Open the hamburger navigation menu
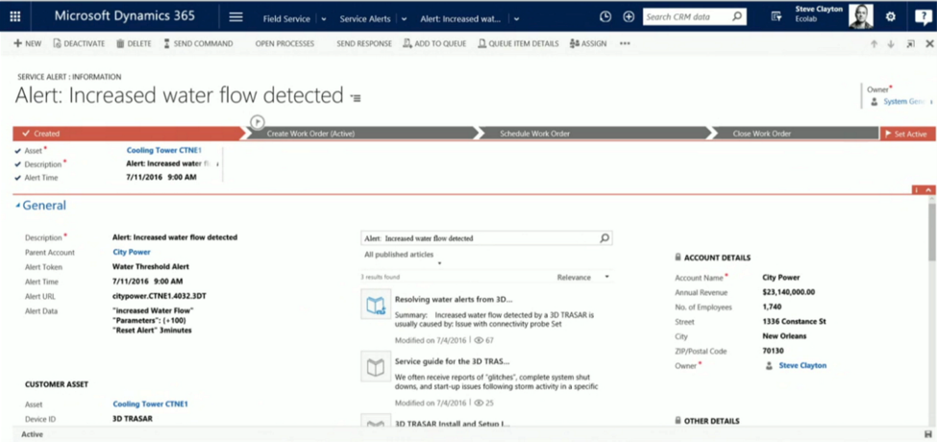937x442 pixels. tap(235, 17)
